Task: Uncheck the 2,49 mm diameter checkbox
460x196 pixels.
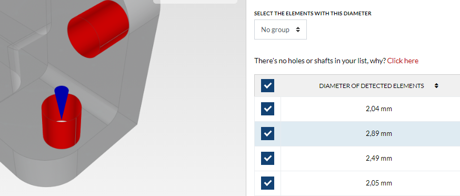Action: coord(267,158)
